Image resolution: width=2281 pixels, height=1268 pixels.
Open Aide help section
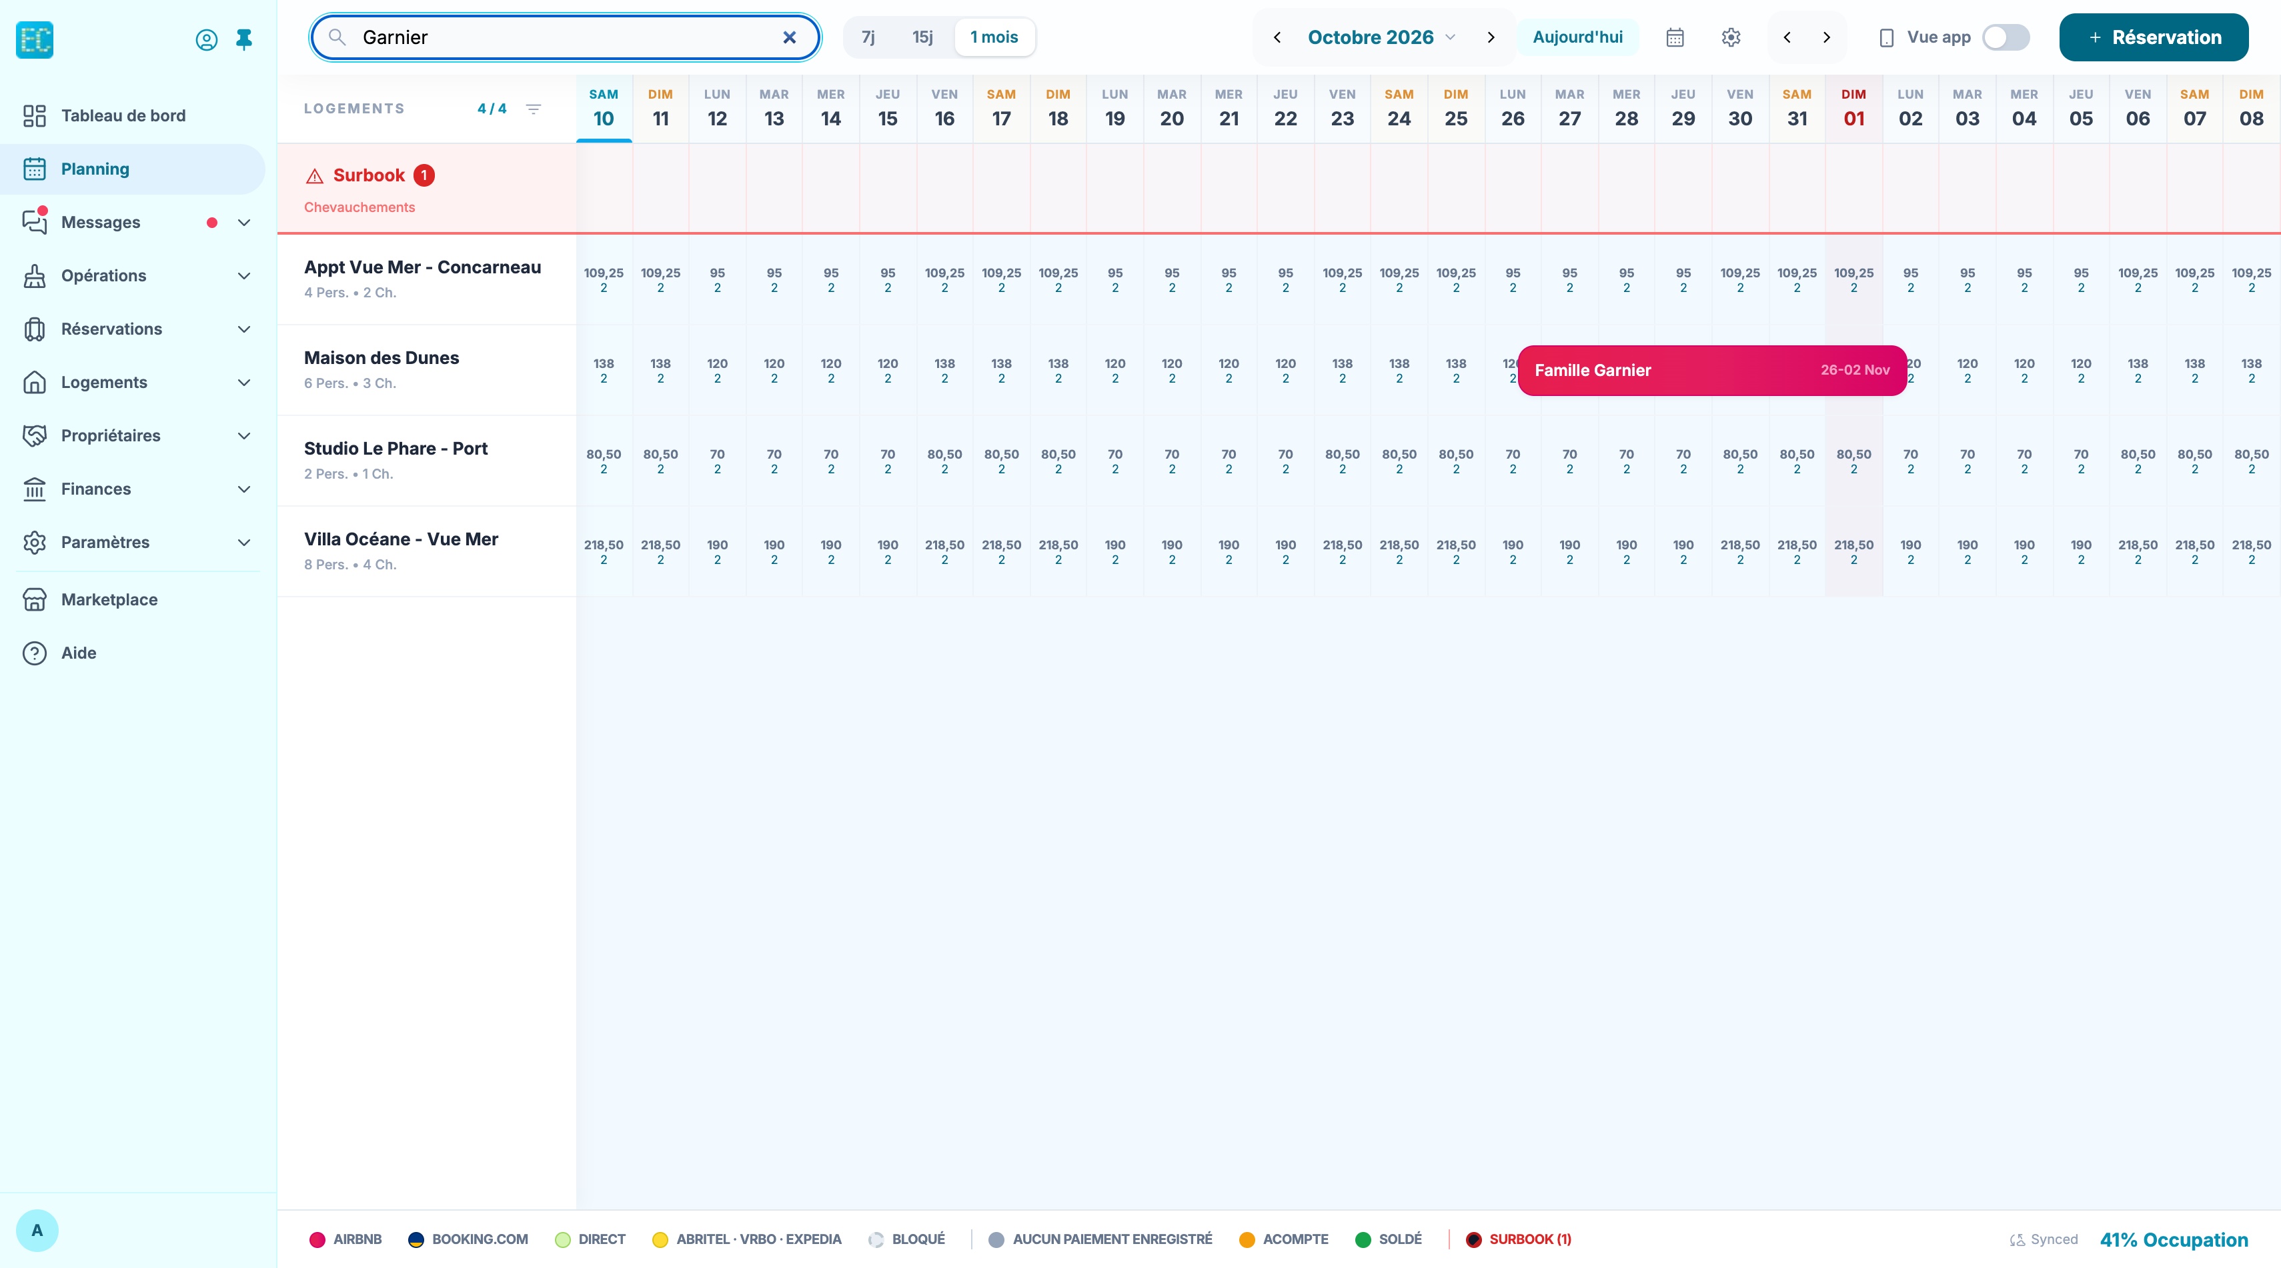pos(133,653)
